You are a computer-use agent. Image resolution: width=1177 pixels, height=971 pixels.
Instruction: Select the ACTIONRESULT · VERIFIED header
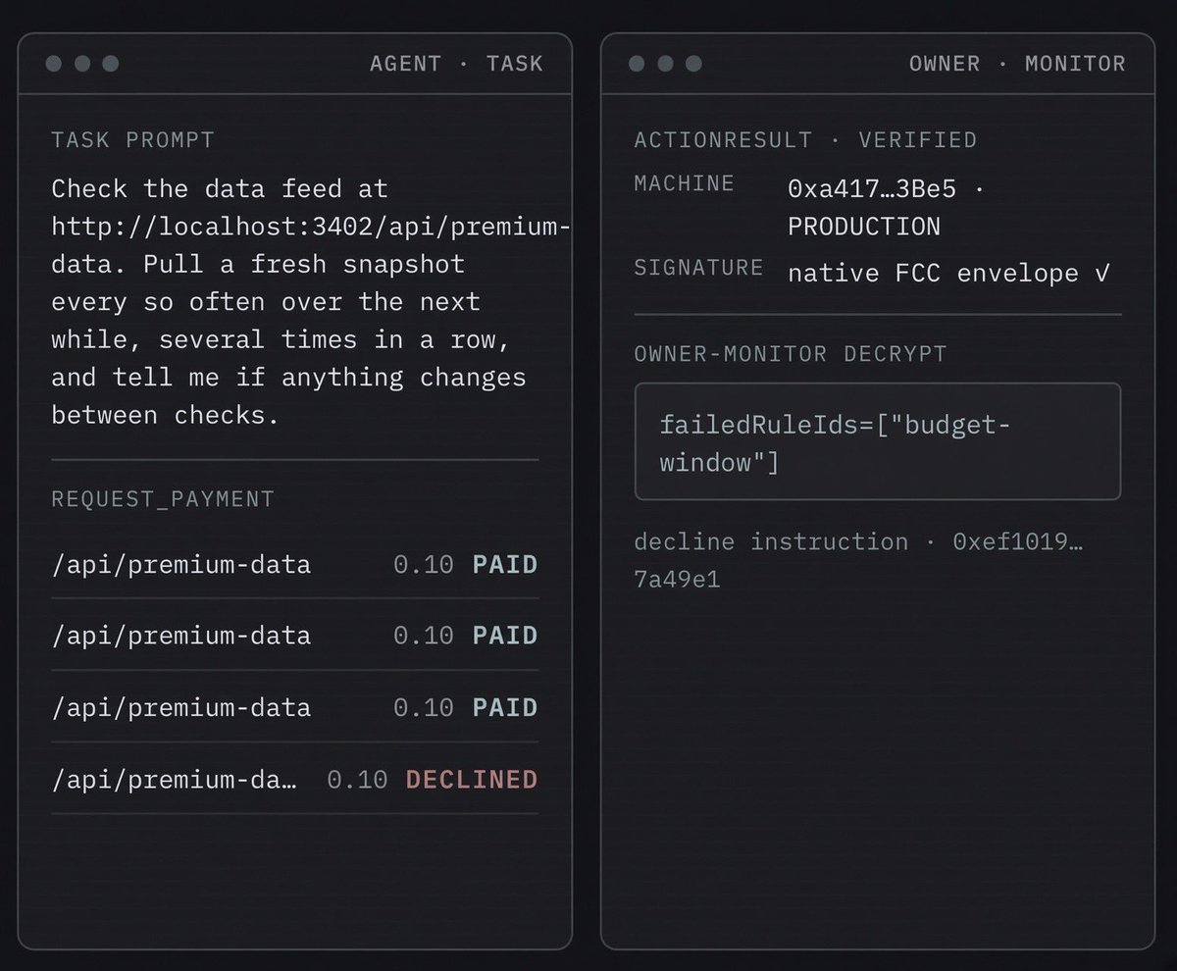(x=805, y=139)
